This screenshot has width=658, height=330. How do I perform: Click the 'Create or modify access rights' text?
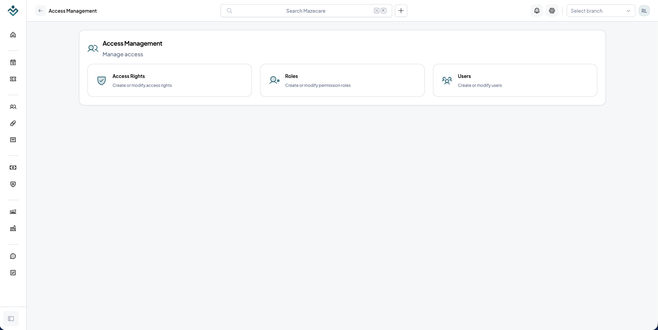coord(142,86)
